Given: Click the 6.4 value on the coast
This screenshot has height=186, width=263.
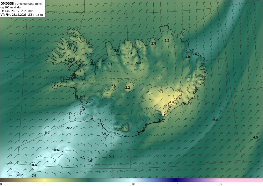Looking at the screenshot, I should click(x=197, y=54).
